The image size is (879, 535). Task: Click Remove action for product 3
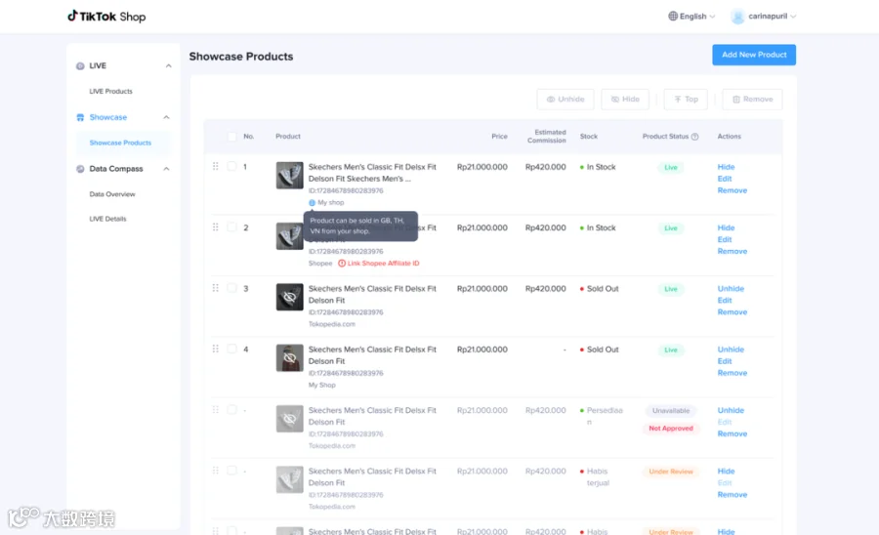click(x=732, y=312)
